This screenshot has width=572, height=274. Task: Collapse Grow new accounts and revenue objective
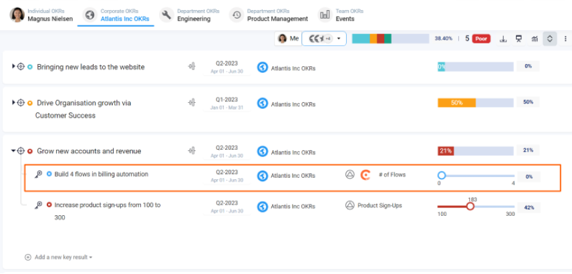coord(13,150)
